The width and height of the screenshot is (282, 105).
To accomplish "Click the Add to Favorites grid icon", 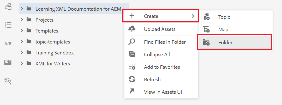I will click(x=132, y=67).
